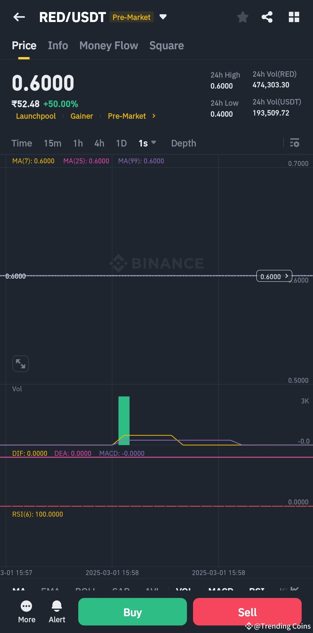Image resolution: width=313 pixels, height=633 pixels.
Task: Select the 1D chart interval
Action: [x=121, y=143]
